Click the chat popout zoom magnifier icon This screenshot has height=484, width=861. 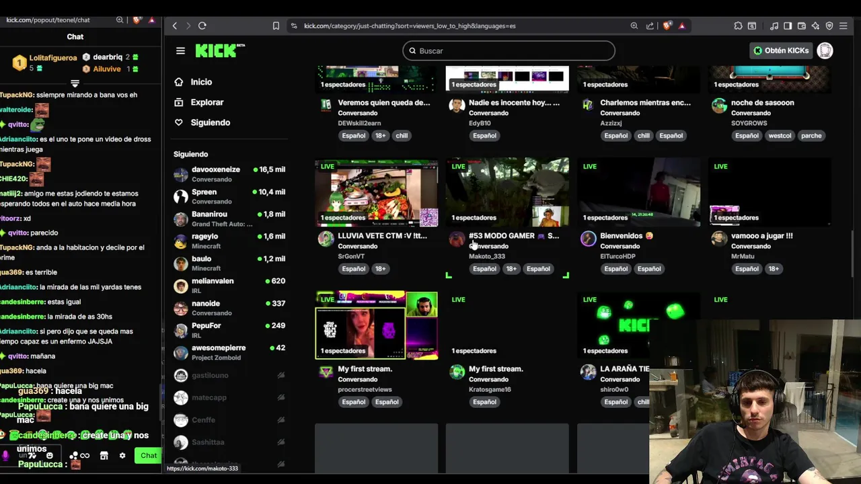(x=120, y=20)
